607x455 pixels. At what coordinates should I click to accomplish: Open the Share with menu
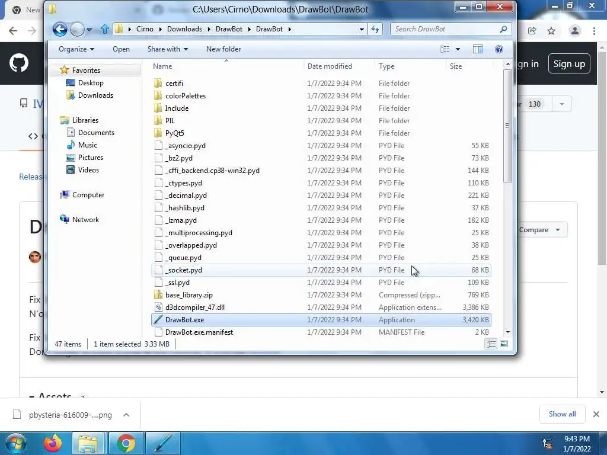168,49
